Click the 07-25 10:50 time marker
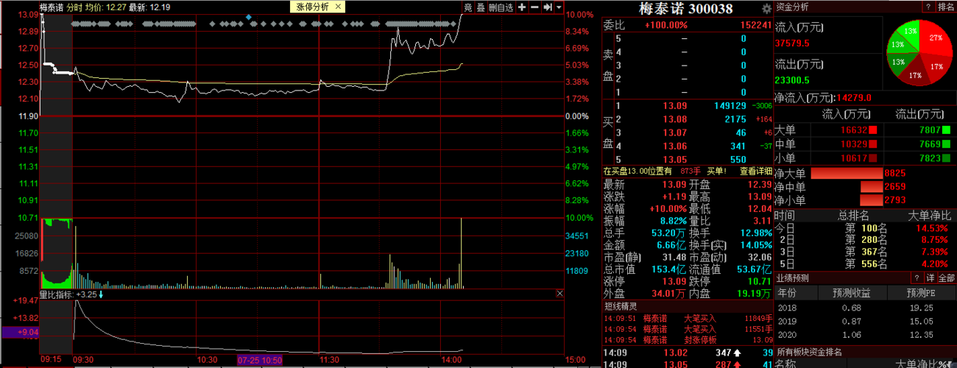This screenshot has width=957, height=368. pos(260,360)
